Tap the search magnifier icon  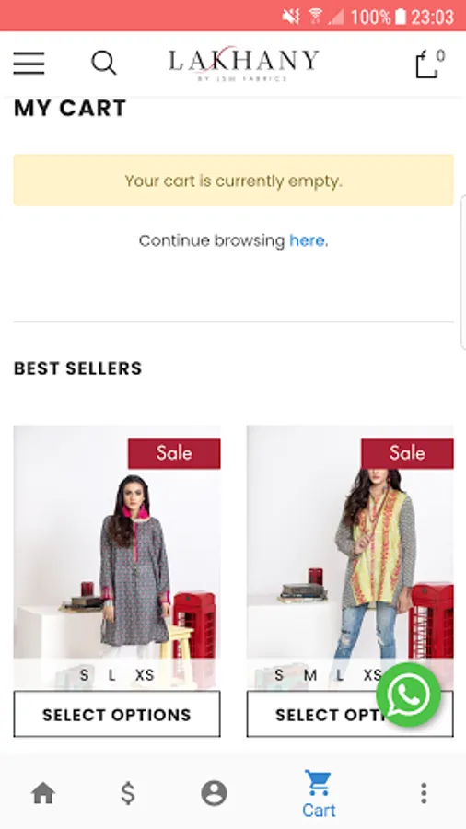(x=103, y=63)
